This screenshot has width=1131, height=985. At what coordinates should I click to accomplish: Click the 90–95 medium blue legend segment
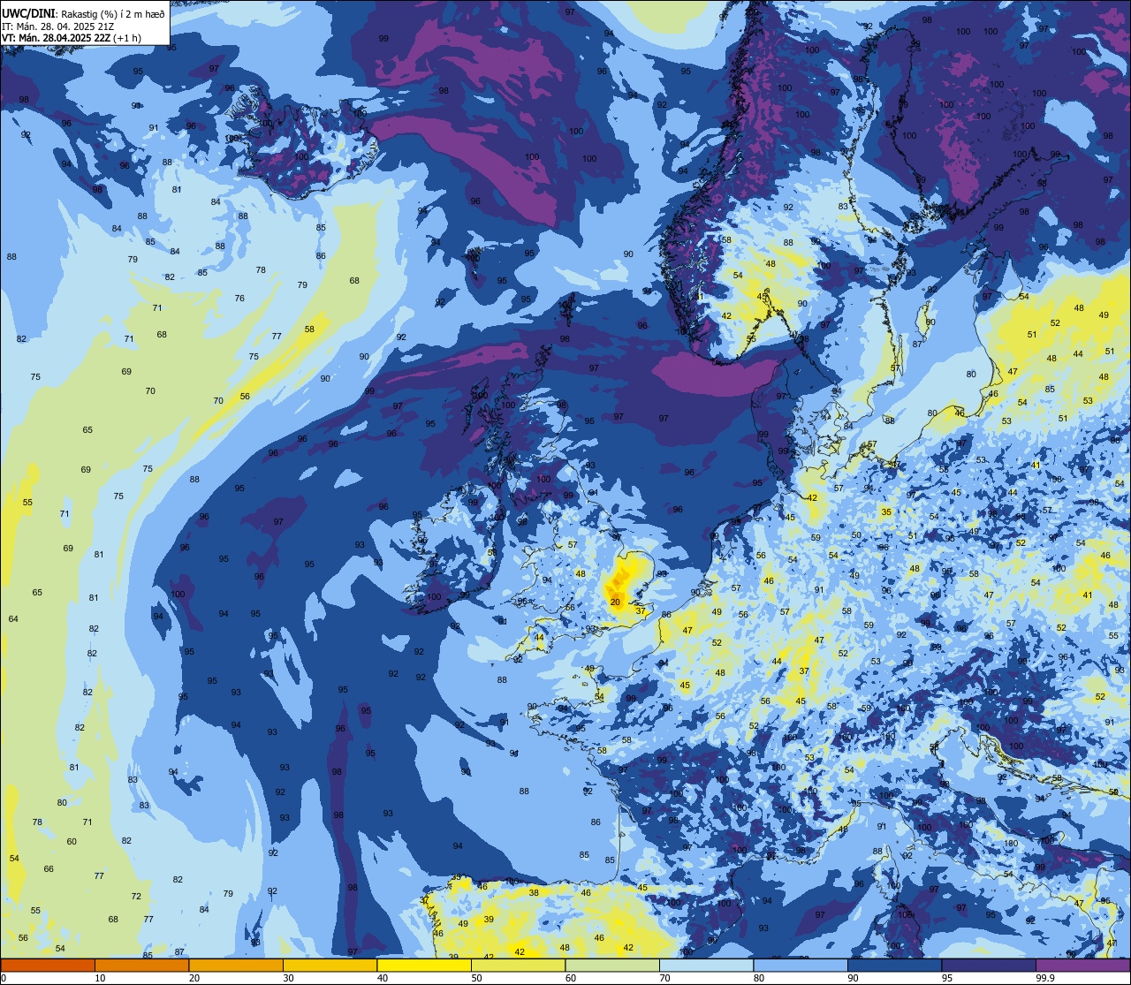894,966
